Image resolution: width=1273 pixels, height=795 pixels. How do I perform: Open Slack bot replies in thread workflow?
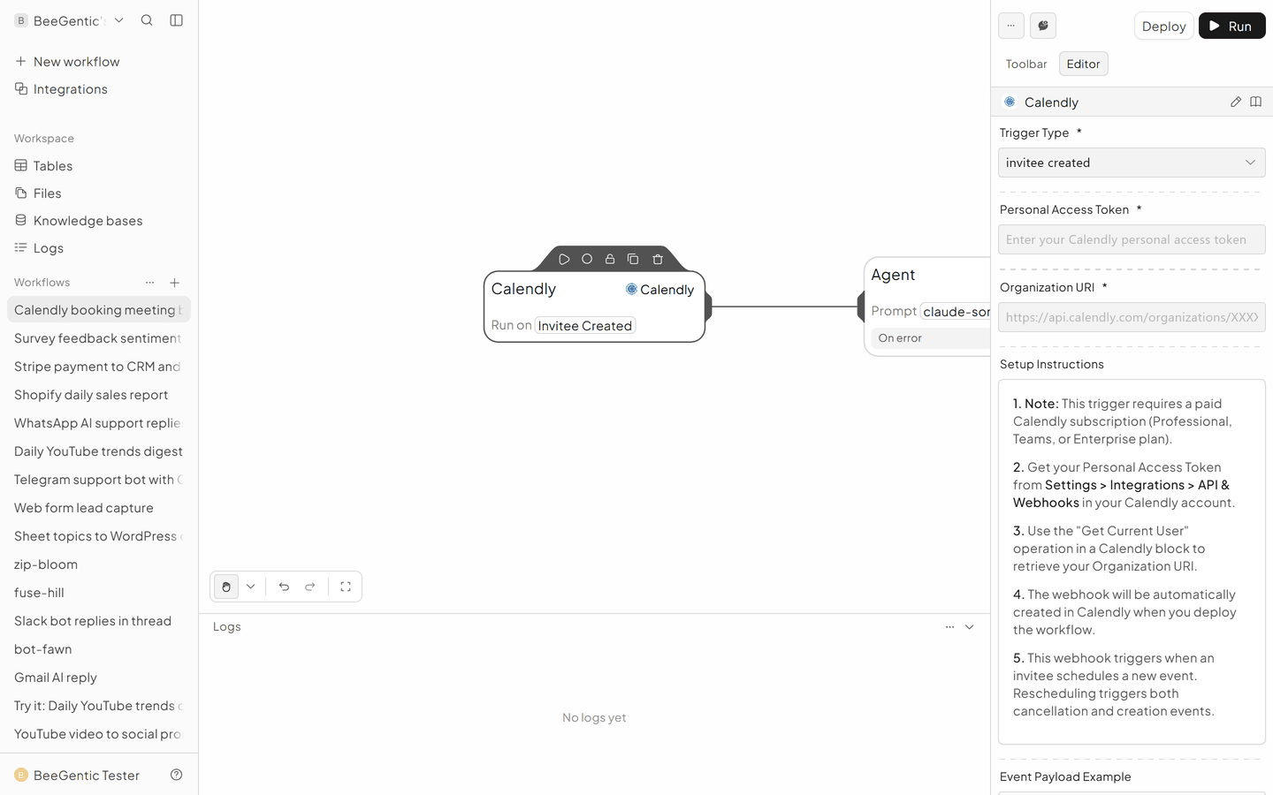tap(99, 621)
